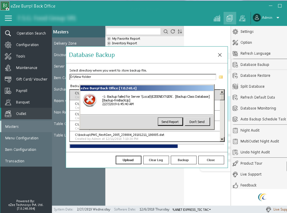287x213 pixels.
Task: Select the Outlet sidebar item
Action: pos(26,114)
